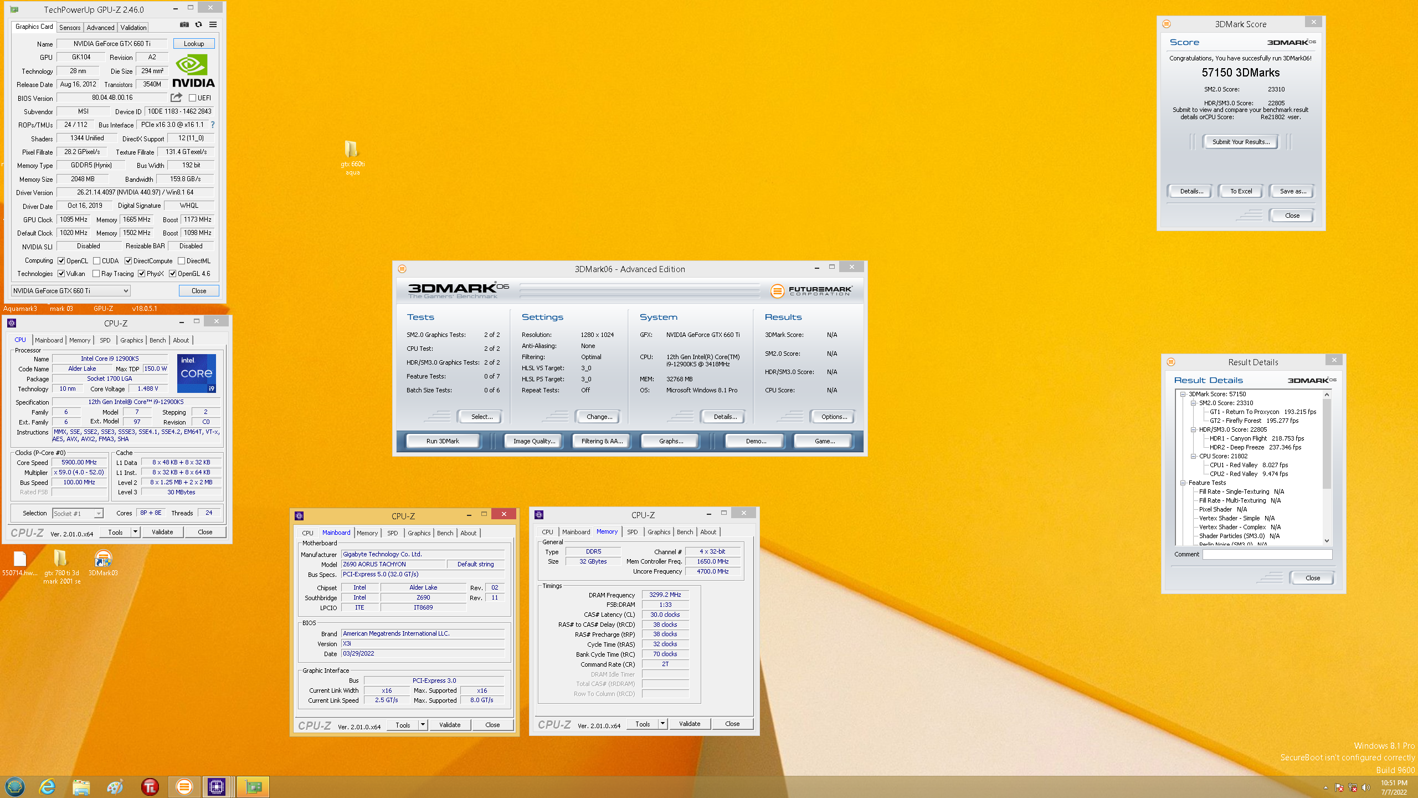Select the 550714.hw desktop file icon
This screenshot has height=798, width=1418.
click(20, 564)
